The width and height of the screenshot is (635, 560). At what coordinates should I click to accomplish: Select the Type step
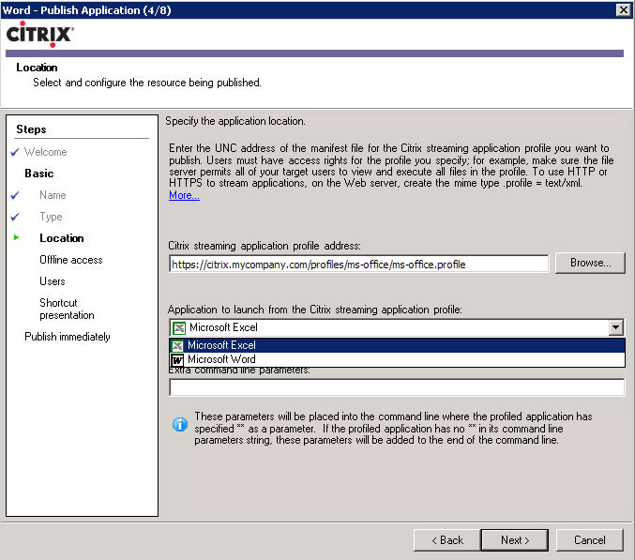51,217
